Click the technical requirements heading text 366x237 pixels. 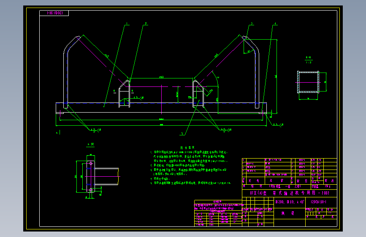point(187,148)
